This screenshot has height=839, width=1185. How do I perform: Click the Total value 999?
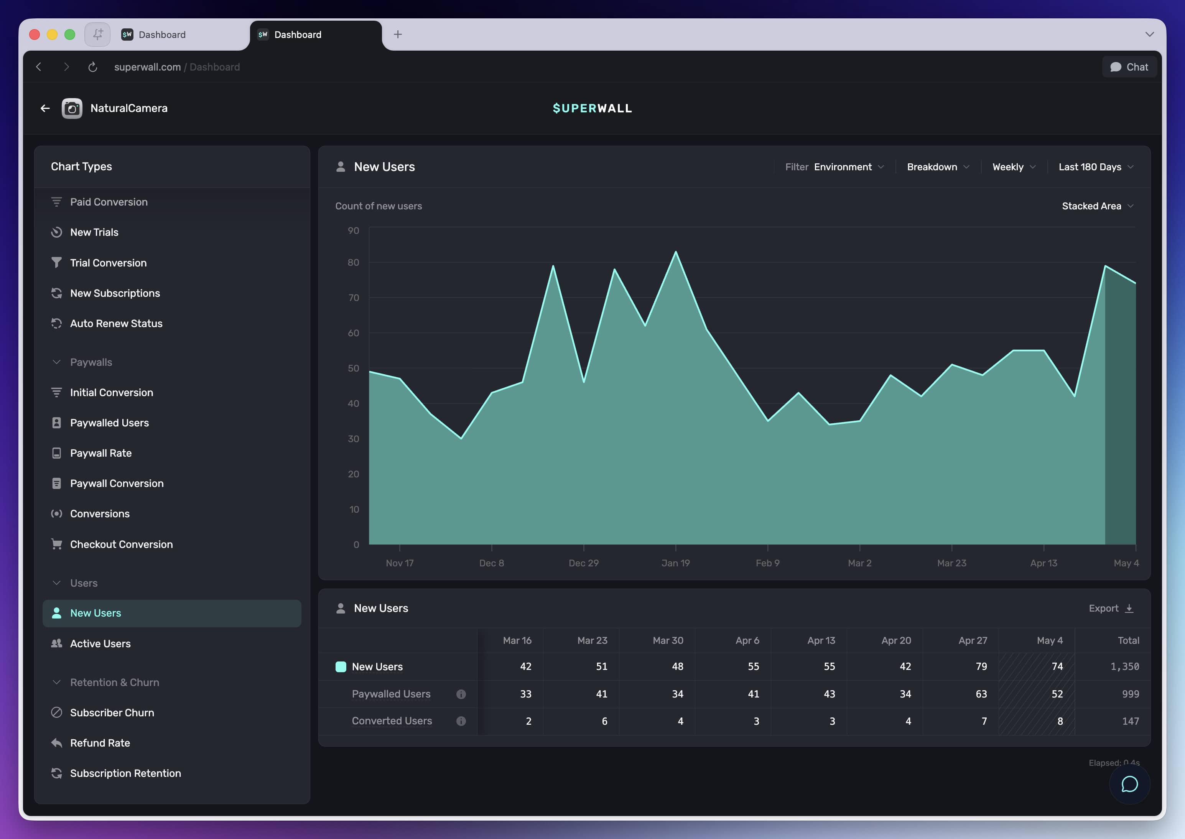pos(1130,694)
